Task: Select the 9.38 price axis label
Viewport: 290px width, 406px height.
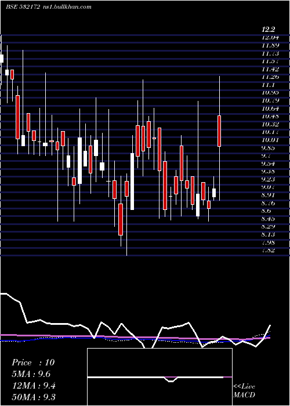Action: (269, 172)
